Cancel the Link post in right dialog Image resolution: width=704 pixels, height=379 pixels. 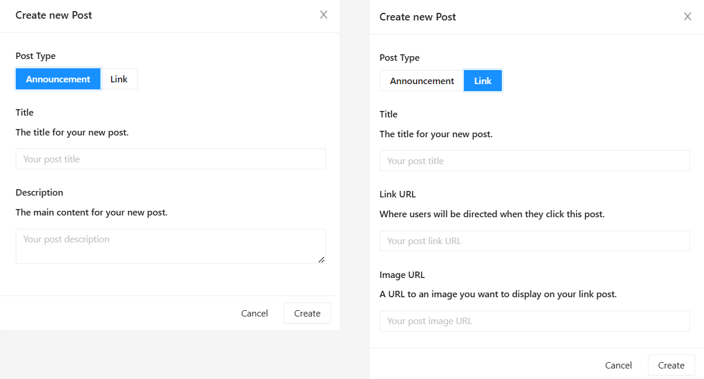(x=618, y=365)
